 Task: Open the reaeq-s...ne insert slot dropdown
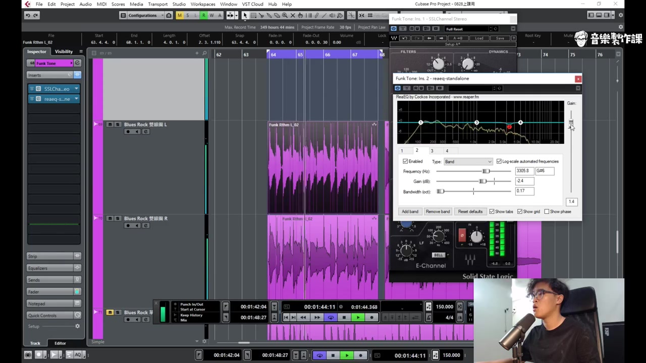[x=76, y=99]
